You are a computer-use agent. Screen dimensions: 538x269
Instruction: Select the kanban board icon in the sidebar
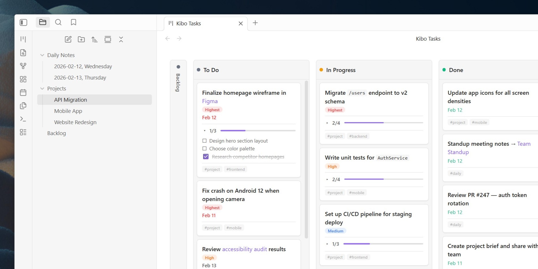click(23, 39)
